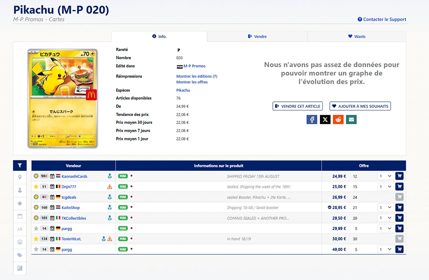This screenshot has width=429, height=280.
Task: Click warning triangle next to Tonio16LoL
Action: (110, 238)
